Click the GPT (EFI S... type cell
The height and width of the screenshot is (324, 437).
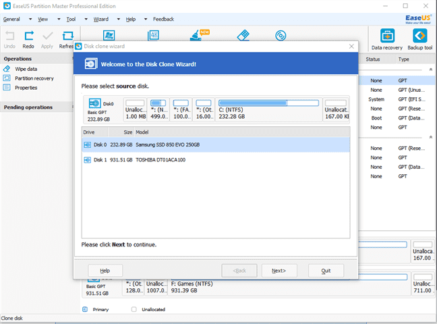[411, 99]
